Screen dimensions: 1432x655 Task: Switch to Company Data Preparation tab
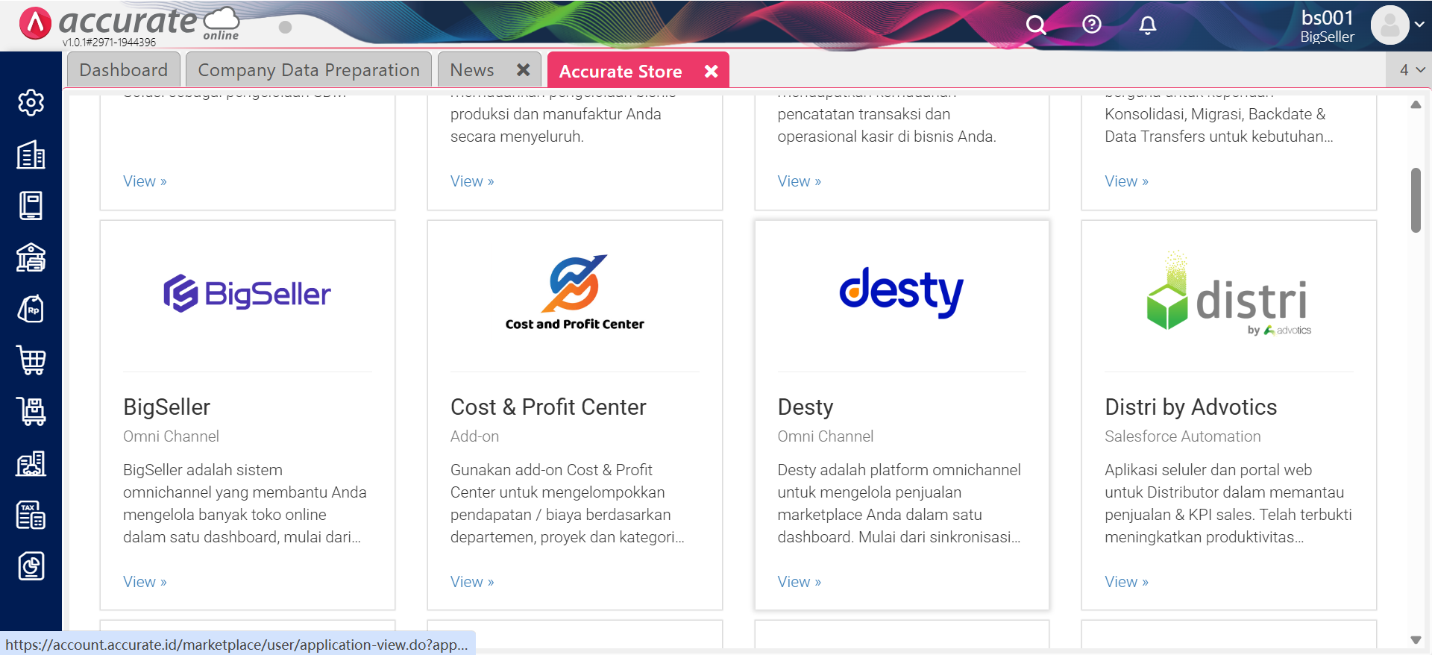click(x=309, y=70)
